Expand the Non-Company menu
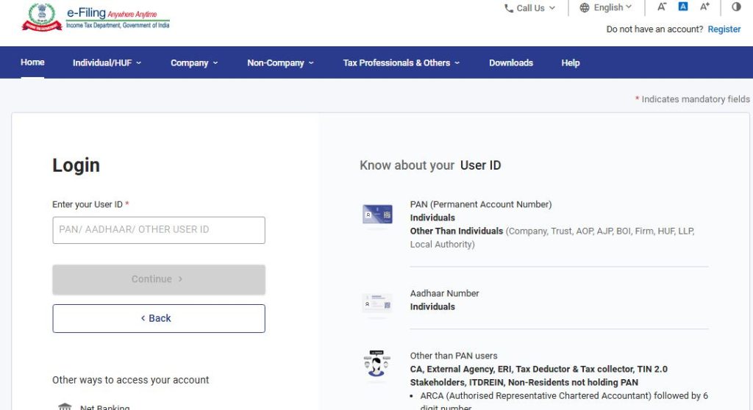This screenshot has width=753, height=410. [x=280, y=63]
